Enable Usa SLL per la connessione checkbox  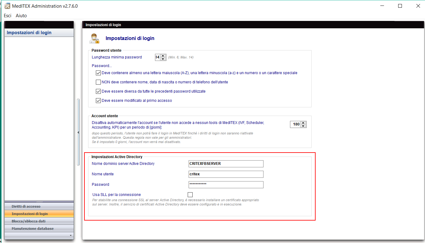[x=190, y=195]
